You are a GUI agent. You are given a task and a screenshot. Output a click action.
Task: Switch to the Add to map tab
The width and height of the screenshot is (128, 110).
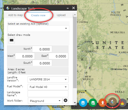coord(15,15)
